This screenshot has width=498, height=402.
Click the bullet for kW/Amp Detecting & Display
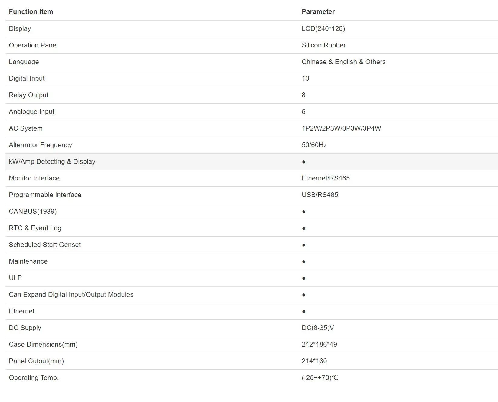pos(304,162)
